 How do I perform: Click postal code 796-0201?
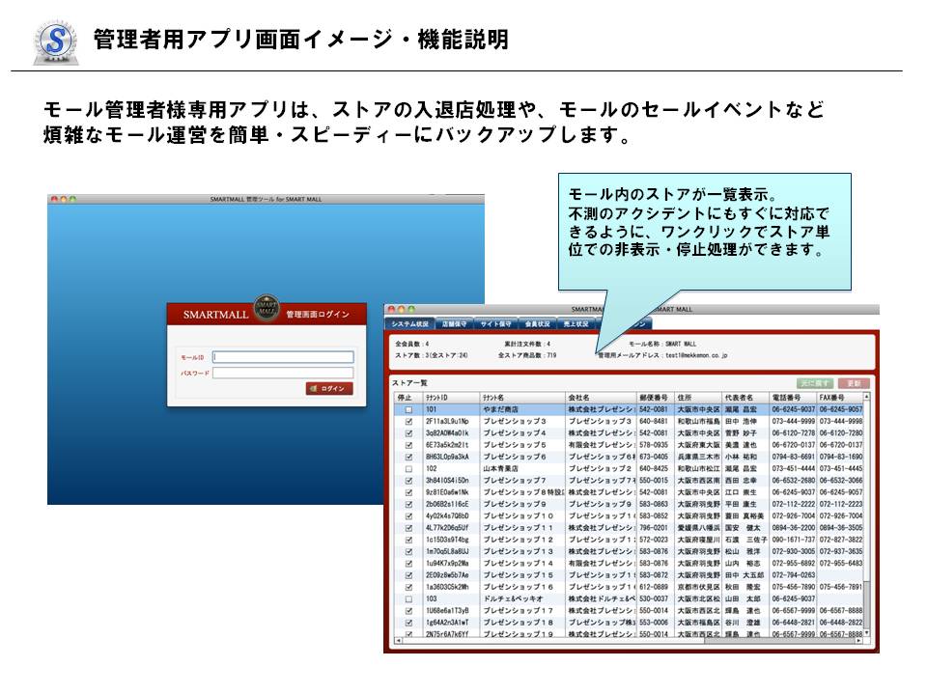(654, 528)
